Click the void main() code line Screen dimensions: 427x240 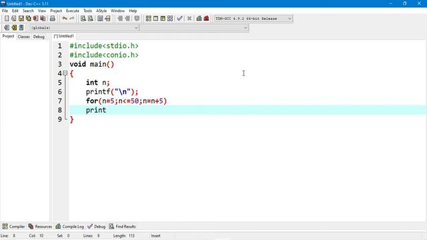92,64
